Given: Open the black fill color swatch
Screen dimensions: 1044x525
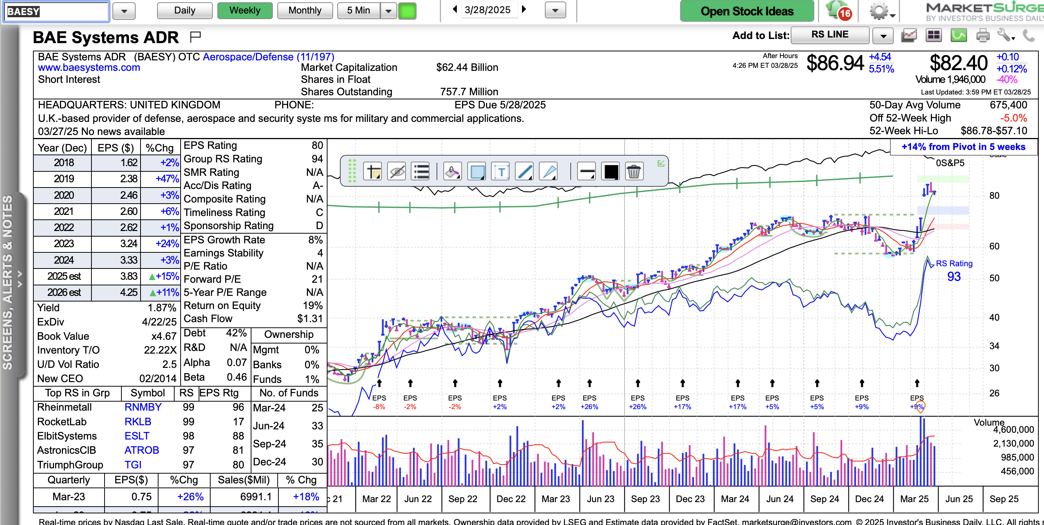Looking at the screenshot, I should (610, 172).
